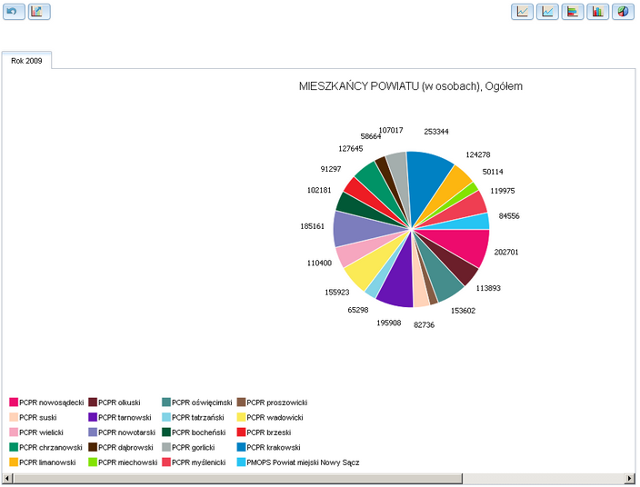
Task: Open the Rok 2009 tab
Action: coord(27,61)
